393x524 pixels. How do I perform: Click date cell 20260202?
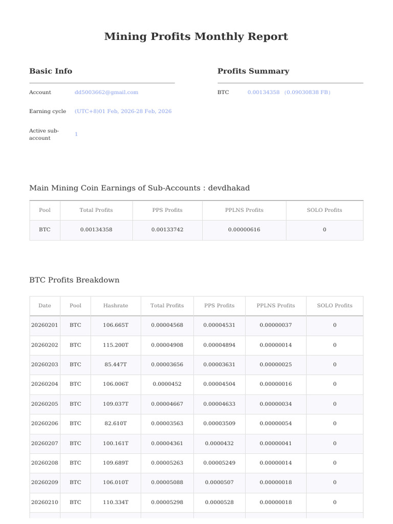[x=45, y=345]
